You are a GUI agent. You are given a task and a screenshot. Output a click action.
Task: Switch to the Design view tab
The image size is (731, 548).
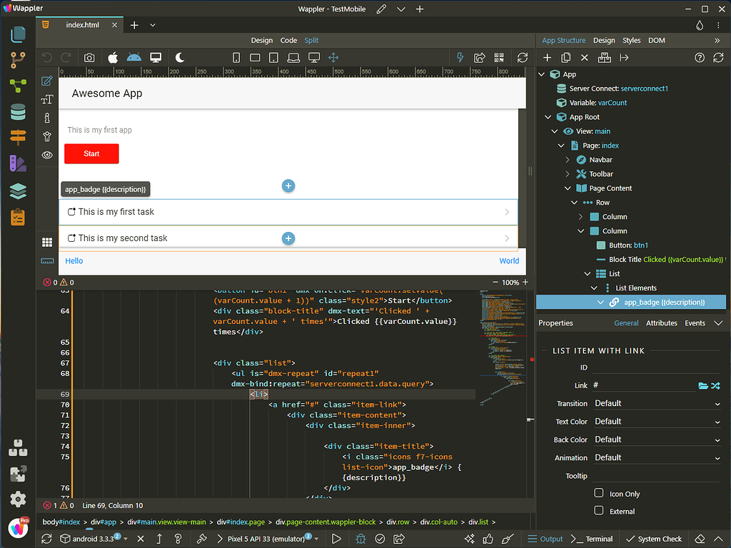click(261, 41)
